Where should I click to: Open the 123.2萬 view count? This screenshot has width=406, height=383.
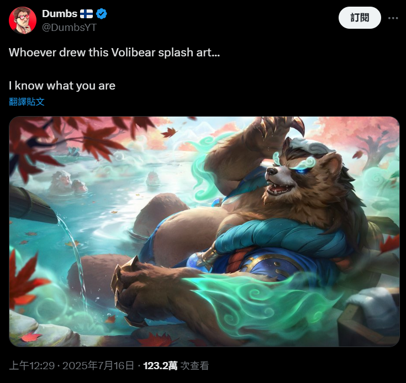(160, 366)
